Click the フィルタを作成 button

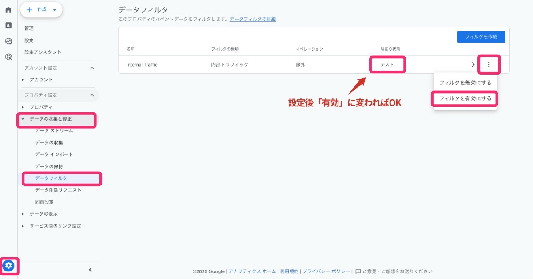click(x=481, y=37)
